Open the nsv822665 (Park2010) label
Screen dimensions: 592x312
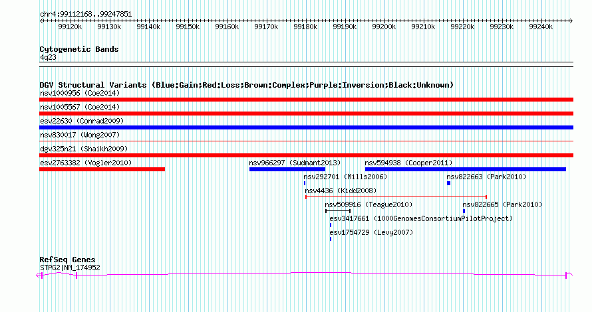pos(502,204)
